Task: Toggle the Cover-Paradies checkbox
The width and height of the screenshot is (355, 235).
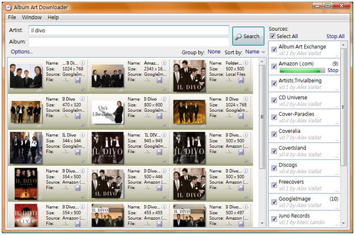Action: (274, 117)
